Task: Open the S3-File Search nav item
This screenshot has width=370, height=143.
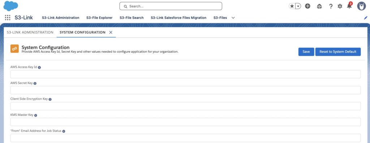Action: (132, 18)
